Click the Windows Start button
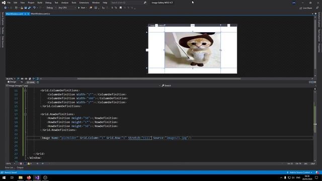The width and height of the screenshot is (322, 181). (4, 177)
